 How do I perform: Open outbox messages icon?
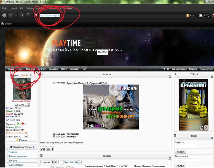click(17, 120)
